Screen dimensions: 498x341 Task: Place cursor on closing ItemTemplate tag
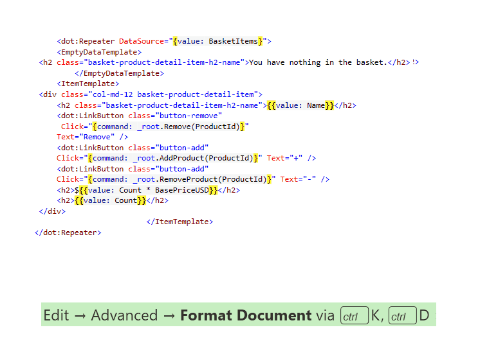pos(180,222)
